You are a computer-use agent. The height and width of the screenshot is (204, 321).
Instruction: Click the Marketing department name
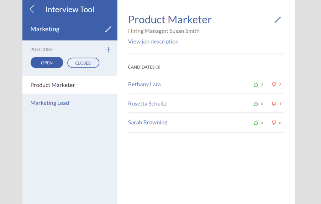[x=45, y=29]
